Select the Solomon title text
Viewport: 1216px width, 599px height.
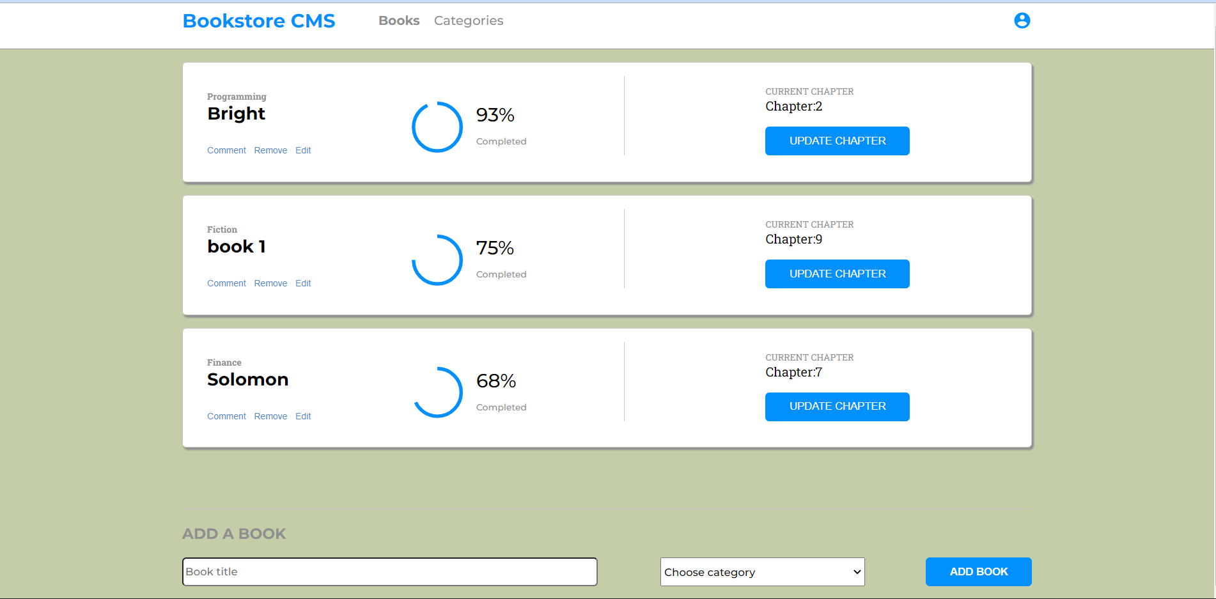click(x=247, y=380)
